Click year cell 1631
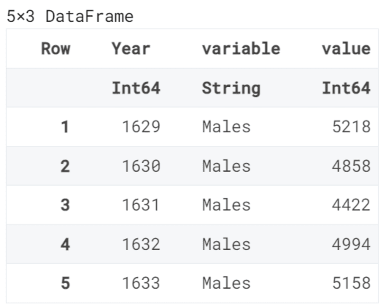This screenshot has height=307, width=386. [x=141, y=205]
